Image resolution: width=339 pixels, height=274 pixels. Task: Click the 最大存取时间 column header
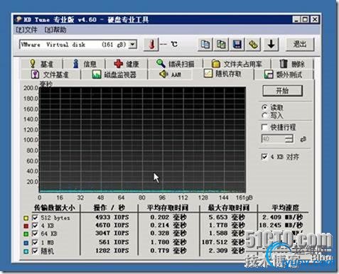click(x=229, y=208)
